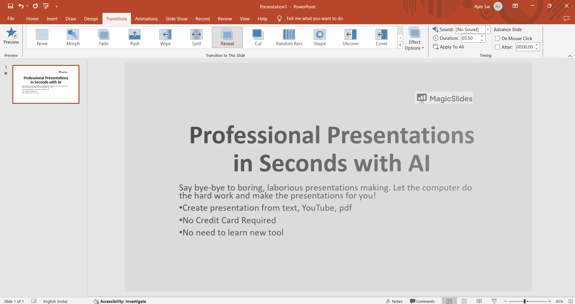Viewport: 575px width, 304px height.
Task: Open the Animations tab
Action: click(146, 19)
